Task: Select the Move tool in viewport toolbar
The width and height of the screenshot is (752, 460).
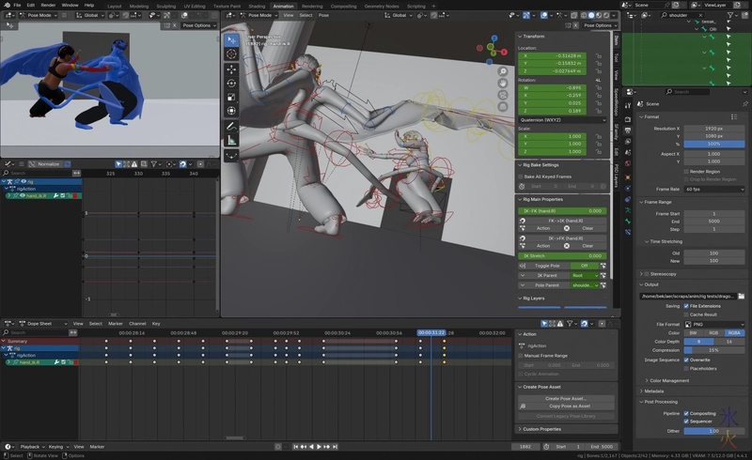Action: click(x=231, y=69)
